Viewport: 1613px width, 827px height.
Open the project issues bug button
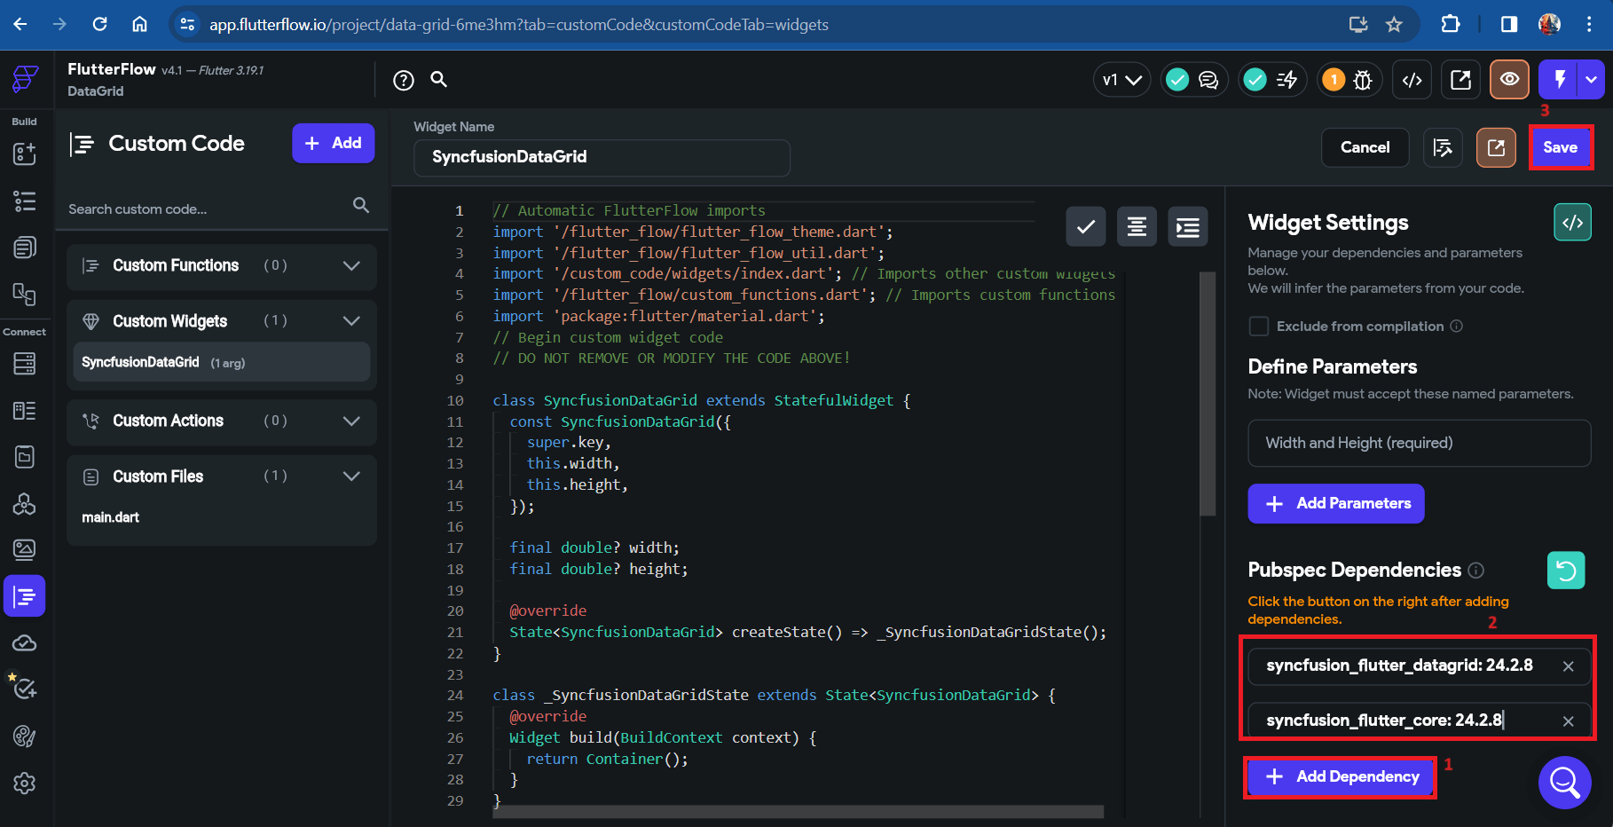[x=1349, y=80]
